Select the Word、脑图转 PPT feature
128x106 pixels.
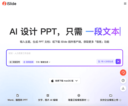(18, 98)
